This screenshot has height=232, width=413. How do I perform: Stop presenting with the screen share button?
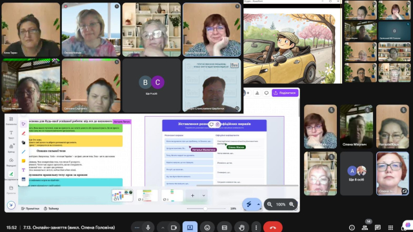(190, 227)
